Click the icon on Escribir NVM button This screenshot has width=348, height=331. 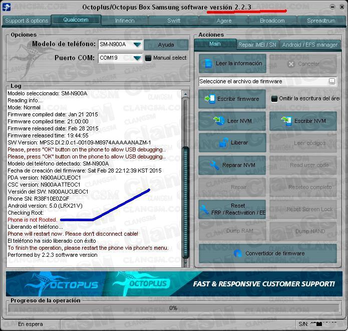pos(286,121)
